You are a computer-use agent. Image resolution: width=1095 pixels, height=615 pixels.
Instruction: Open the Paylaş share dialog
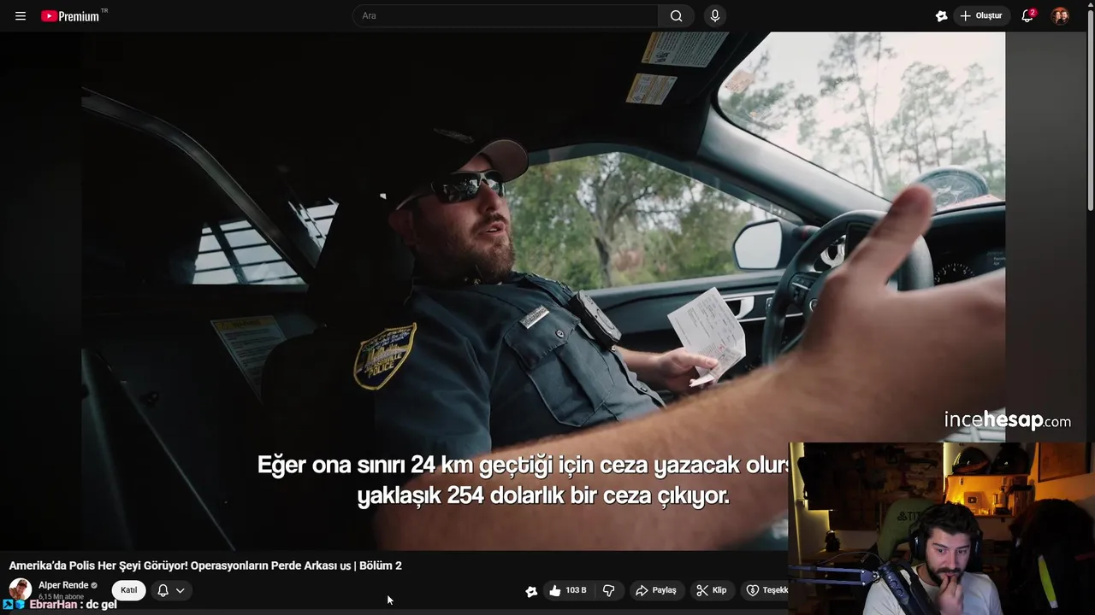tap(656, 590)
